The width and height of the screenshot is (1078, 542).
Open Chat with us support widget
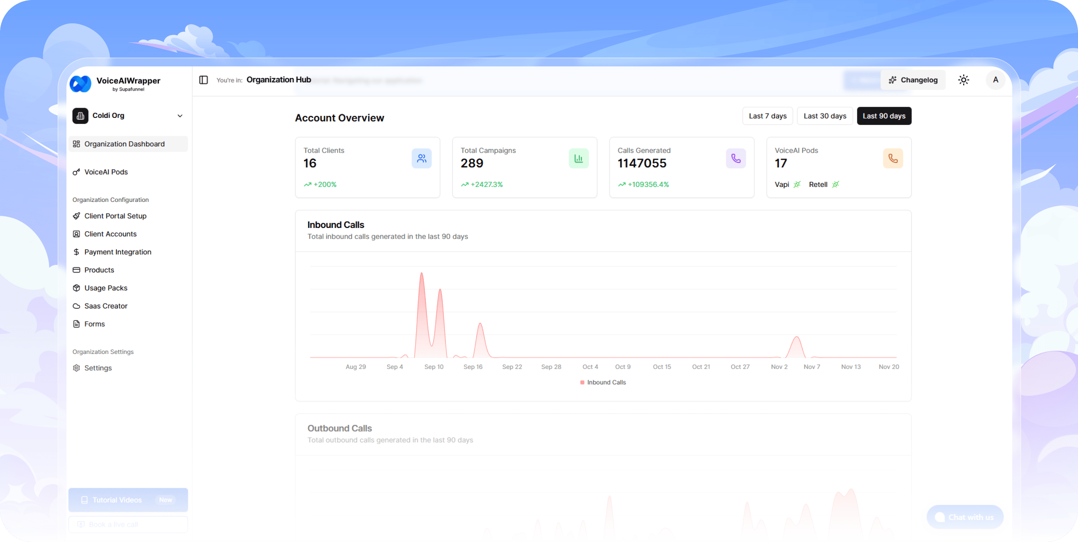(965, 517)
